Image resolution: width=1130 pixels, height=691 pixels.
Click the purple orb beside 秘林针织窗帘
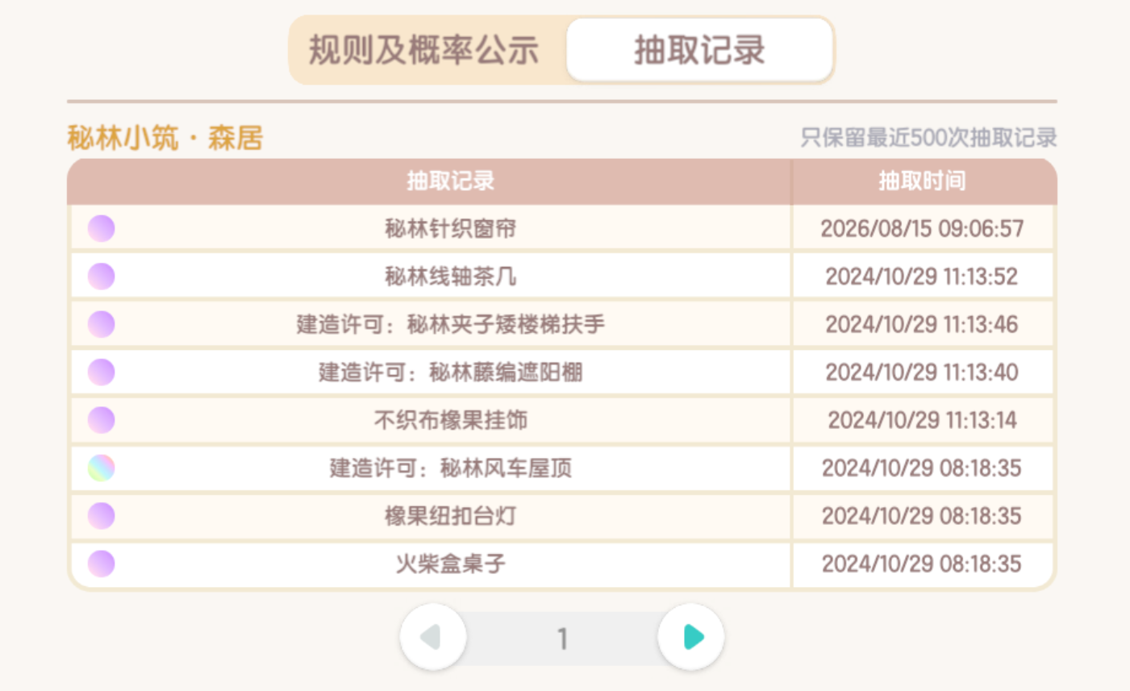pos(102,228)
